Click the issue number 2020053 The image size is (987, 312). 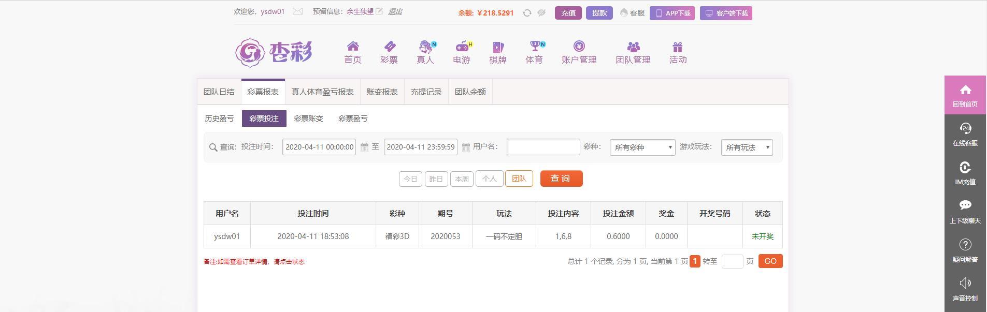point(446,236)
